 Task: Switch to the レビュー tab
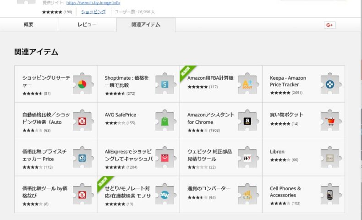click(x=87, y=24)
